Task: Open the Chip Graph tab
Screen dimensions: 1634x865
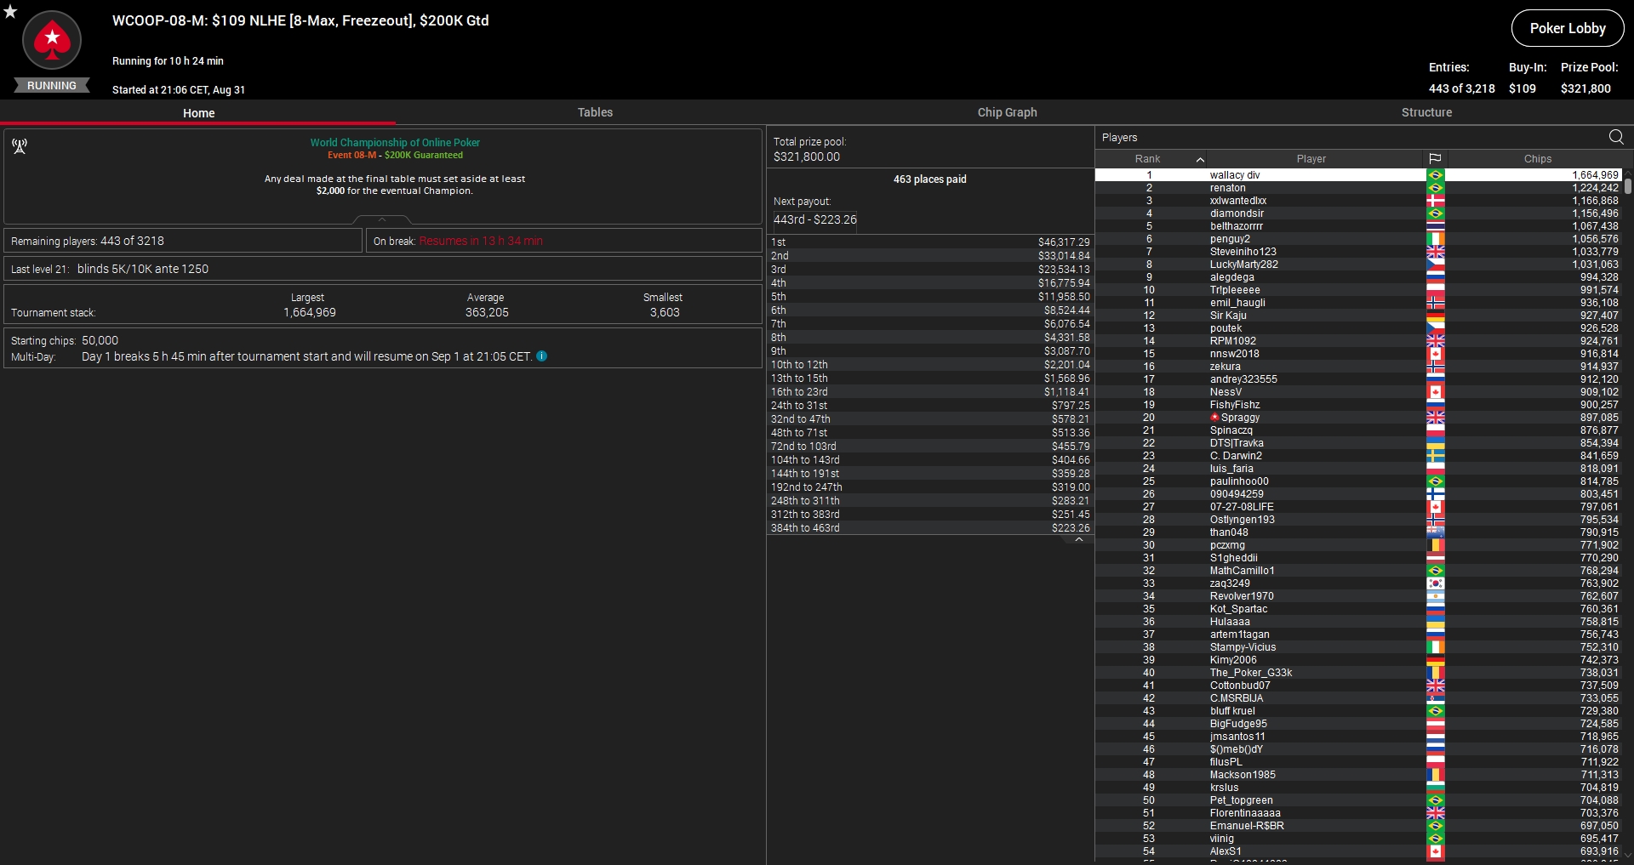Action: point(1007,112)
